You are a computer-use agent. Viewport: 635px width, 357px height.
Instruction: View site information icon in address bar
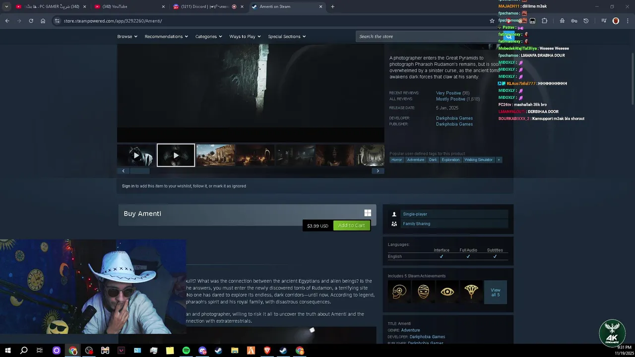57,21
